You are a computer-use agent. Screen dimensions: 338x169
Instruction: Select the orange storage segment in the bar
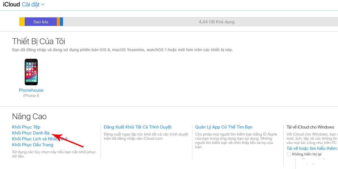pyautogui.click(x=58, y=22)
